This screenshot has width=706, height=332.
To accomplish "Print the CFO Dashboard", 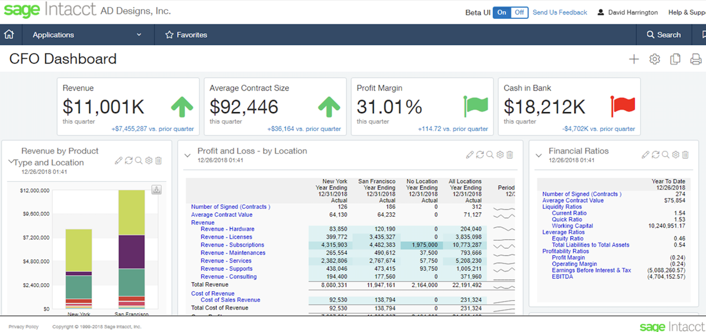I will click(x=696, y=59).
